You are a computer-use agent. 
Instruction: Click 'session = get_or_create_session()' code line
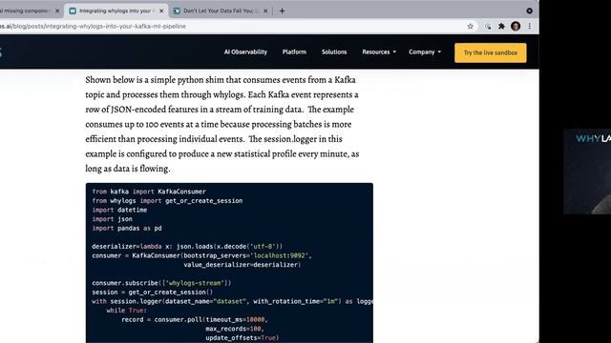tap(153, 293)
